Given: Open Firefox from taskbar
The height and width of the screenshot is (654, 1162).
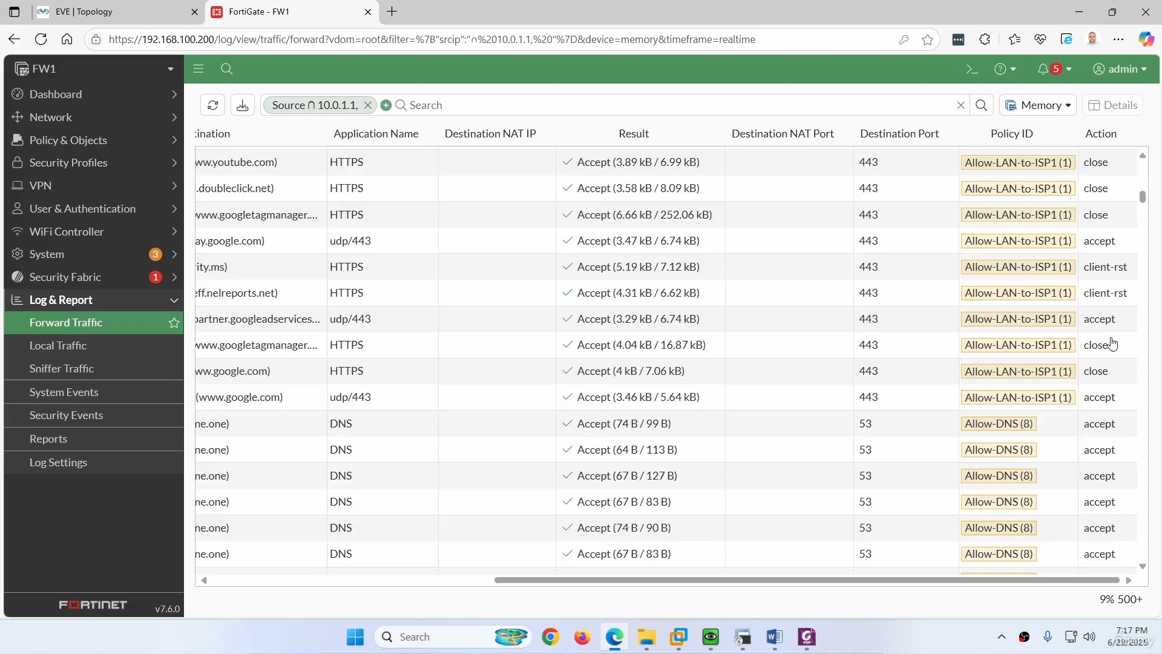Looking at the screenshot, I should click(582, 637).
